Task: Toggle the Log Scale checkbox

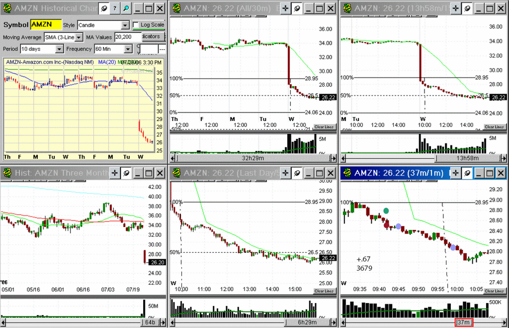Action: click(136, 25)
